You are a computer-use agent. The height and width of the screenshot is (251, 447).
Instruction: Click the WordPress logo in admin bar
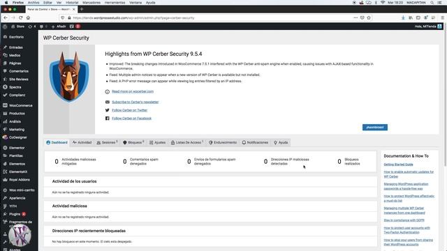point(5,26)
